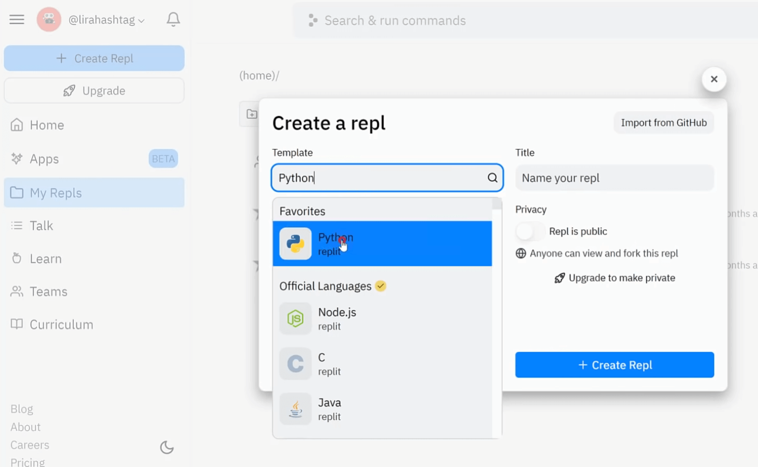Open the Talk section
758x467 pixels.
pos(41,225)
